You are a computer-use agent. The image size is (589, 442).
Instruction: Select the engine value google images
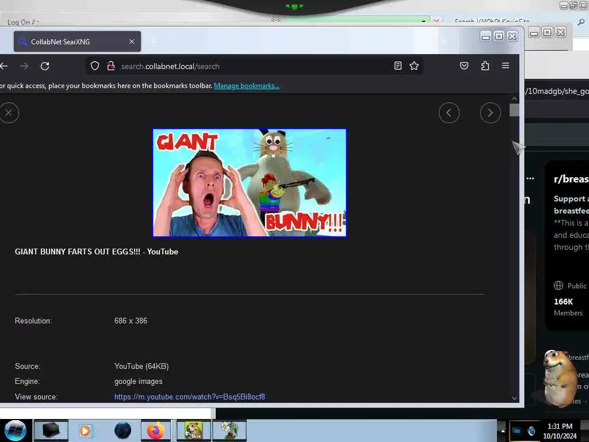[x=138, y=382]
